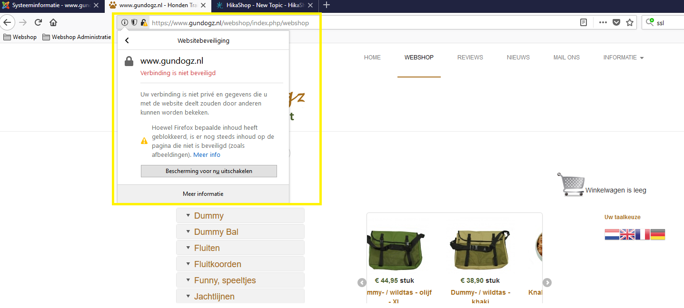
Task: Click Verbinding is niet beveiligd text
Action: tap(178, 73)
